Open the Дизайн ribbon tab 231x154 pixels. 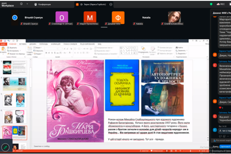tap(33, 44)
